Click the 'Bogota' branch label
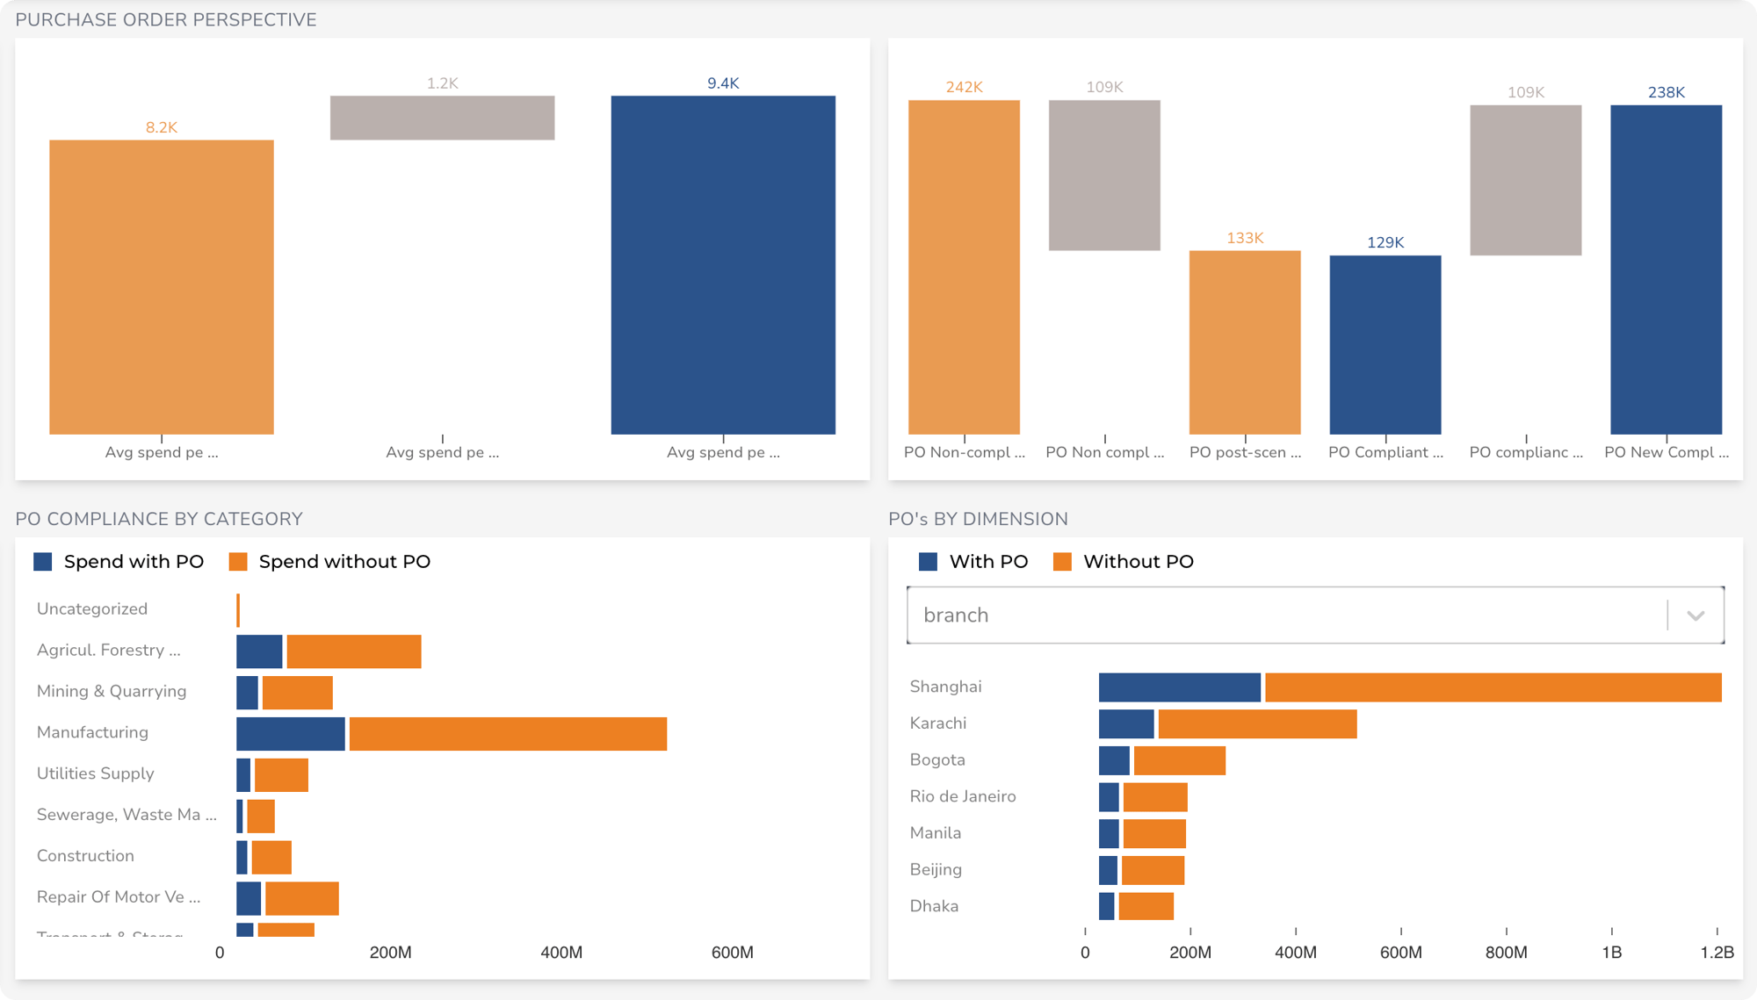Viewport: 1757px width, 1000px height. click(x=937, y=760)
